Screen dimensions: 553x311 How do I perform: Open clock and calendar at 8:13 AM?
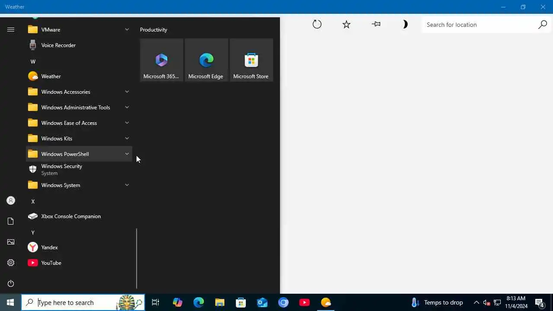pos(516,302)
